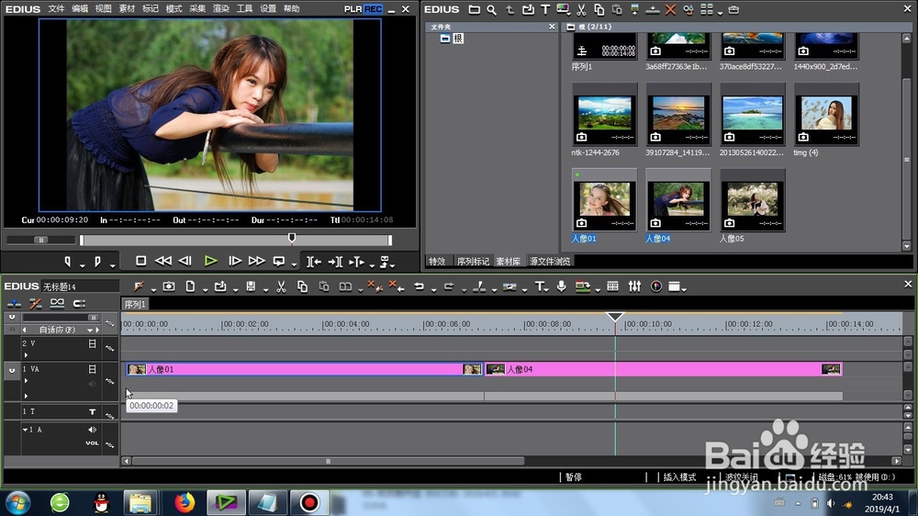Click the T toggle on the 1 T track
This screenshot has width=918, height=516.
pyautogui.click(x=92, y=411)
